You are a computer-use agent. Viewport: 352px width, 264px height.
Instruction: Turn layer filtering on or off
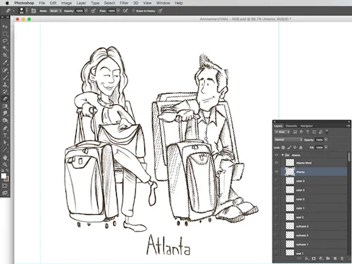327,132
